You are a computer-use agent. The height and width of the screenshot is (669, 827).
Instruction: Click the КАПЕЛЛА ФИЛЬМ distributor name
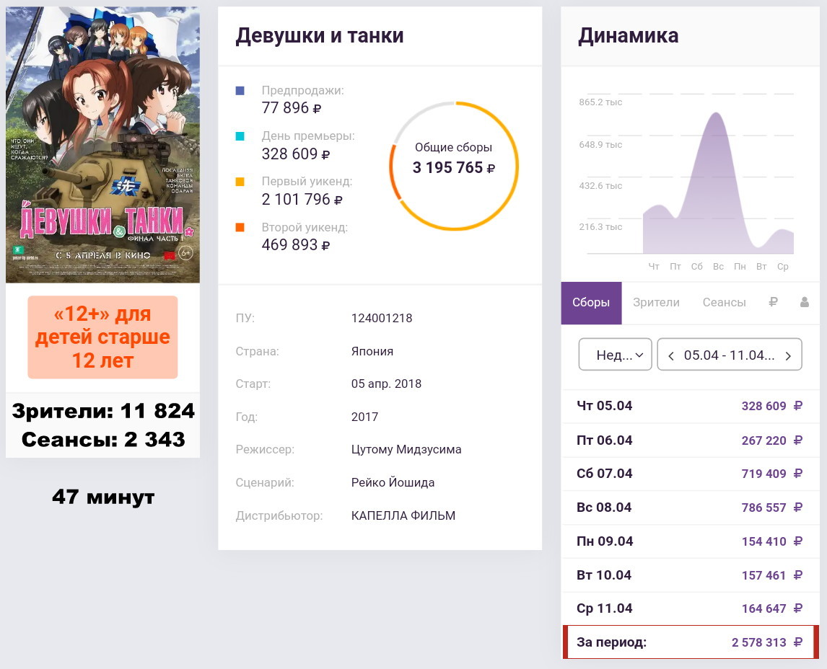(403, 515)
